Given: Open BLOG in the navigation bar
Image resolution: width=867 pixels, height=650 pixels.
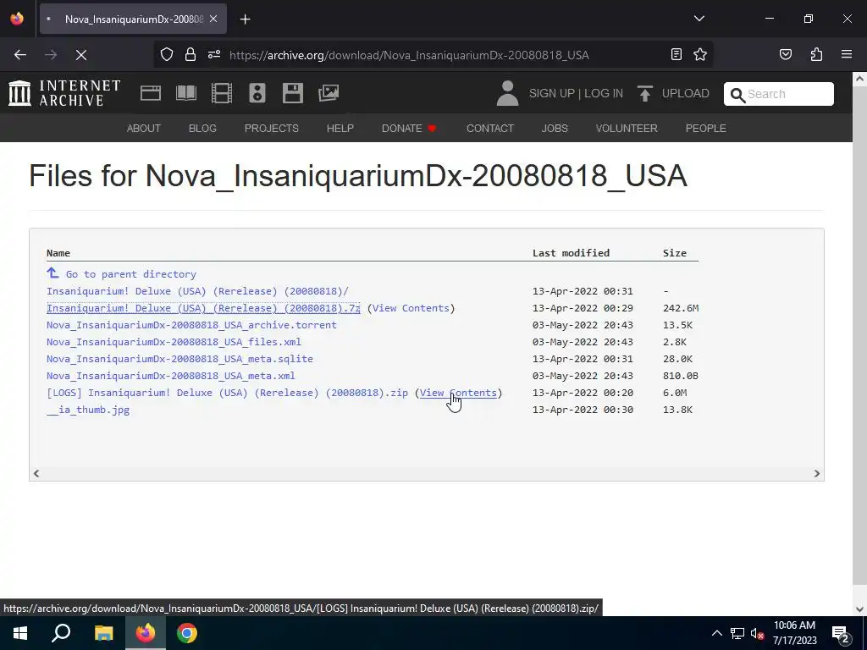Looking at the screenshot, I should 202,129.
